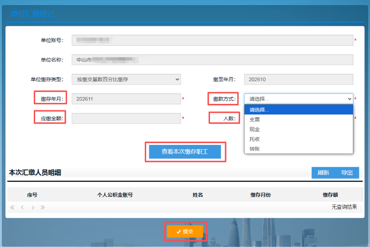Refresh the list with 刷新
Image resolution: width=370 pixels, height=247 pixels.
(x=323, y=173)
